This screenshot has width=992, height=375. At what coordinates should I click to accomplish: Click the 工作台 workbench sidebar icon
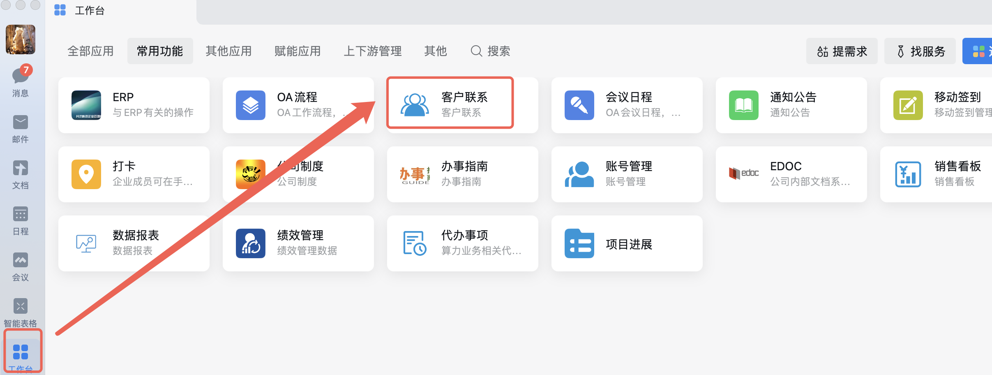coord(21,353)
